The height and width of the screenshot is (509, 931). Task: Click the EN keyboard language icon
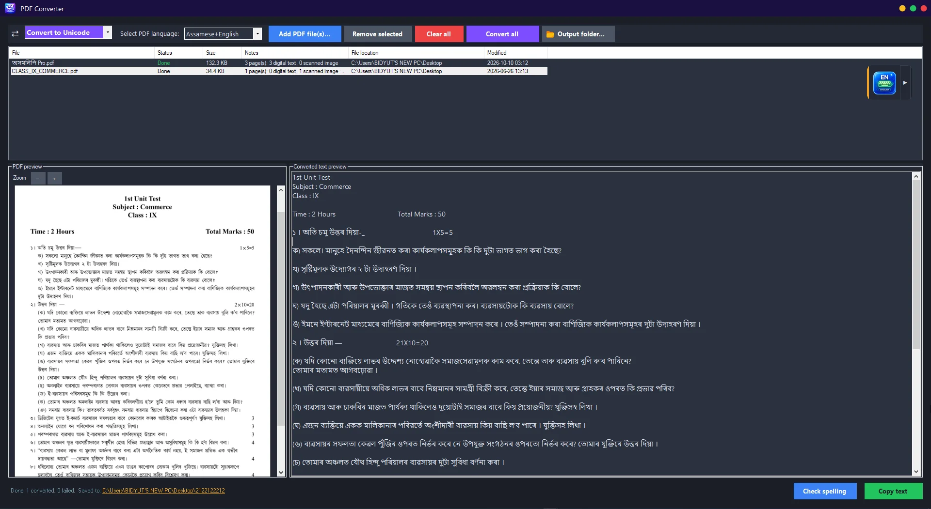[x=884, y=83]
